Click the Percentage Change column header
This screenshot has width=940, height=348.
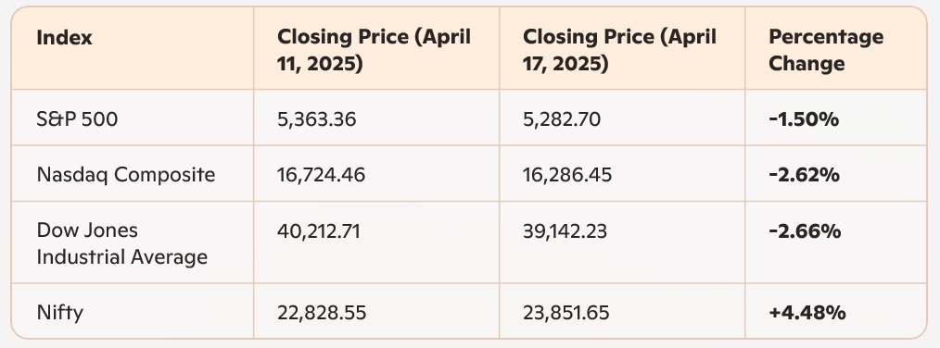point(826,50)
